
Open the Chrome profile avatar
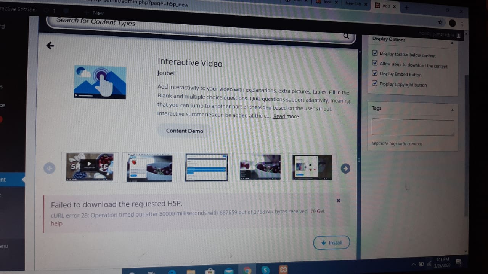click(x=452, y=23)
